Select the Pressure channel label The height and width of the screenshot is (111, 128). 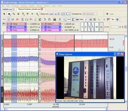coord(2,43)
